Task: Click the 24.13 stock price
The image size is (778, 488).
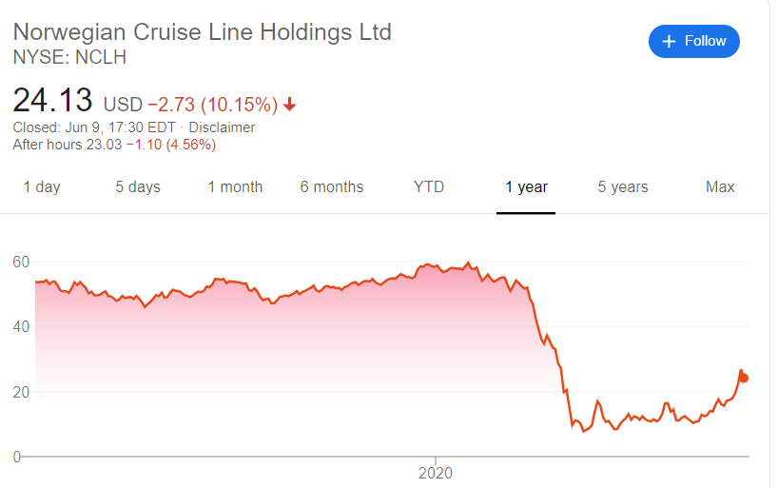Action: pos(52,101)
